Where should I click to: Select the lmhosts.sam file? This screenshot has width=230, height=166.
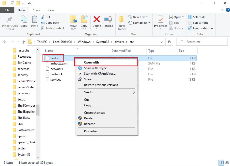click(59, 63)
